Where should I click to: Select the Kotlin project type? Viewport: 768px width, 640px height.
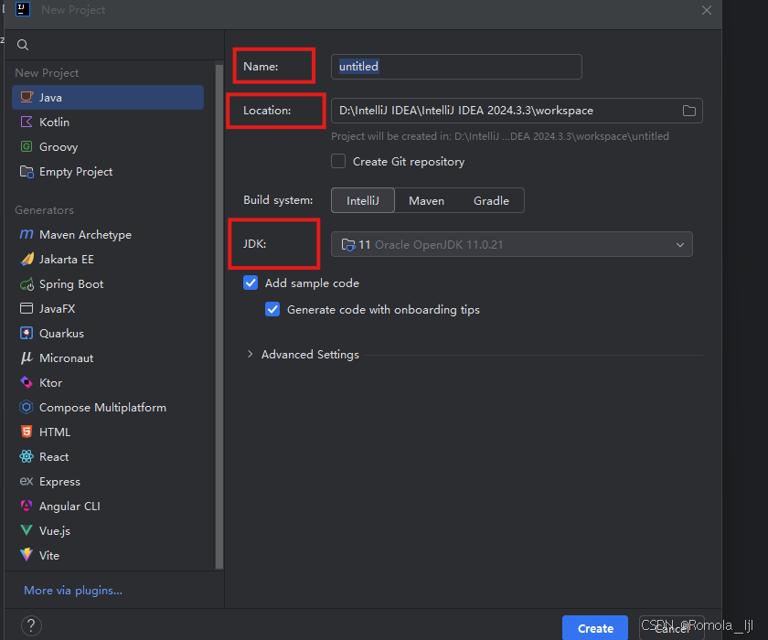[x=108, y=122]
